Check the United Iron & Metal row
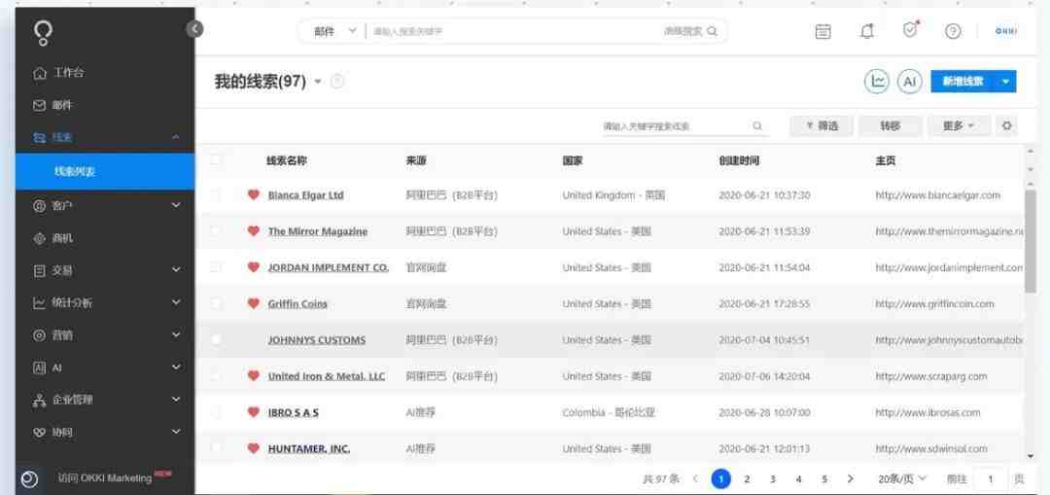Viewport: 1050px width, 495px height. 215,375
